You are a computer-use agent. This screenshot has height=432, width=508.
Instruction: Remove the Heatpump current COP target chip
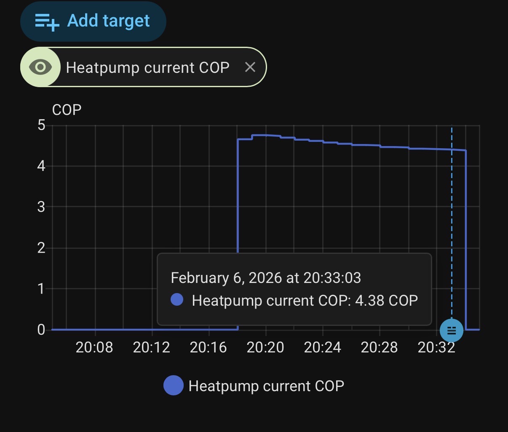tap(250, 67)
